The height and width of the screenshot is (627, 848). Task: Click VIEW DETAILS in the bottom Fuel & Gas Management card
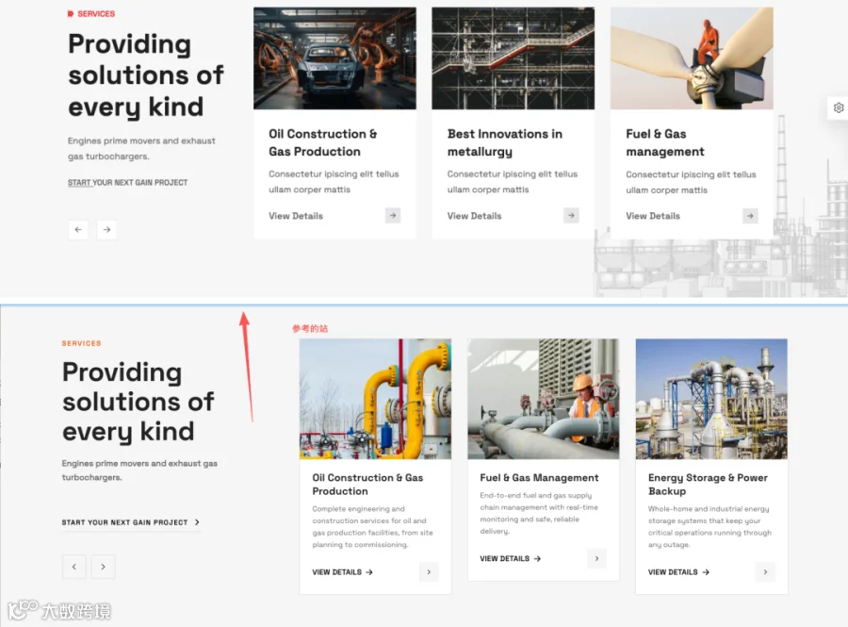pyautogui.click(x=510, y=558)
